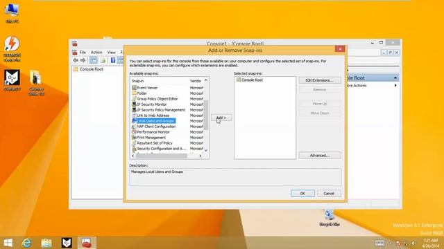Click Back arrow in MMC toolbar
Image resolution: width=444 pixels, height=249 pixels.
(x=76, y=60)
